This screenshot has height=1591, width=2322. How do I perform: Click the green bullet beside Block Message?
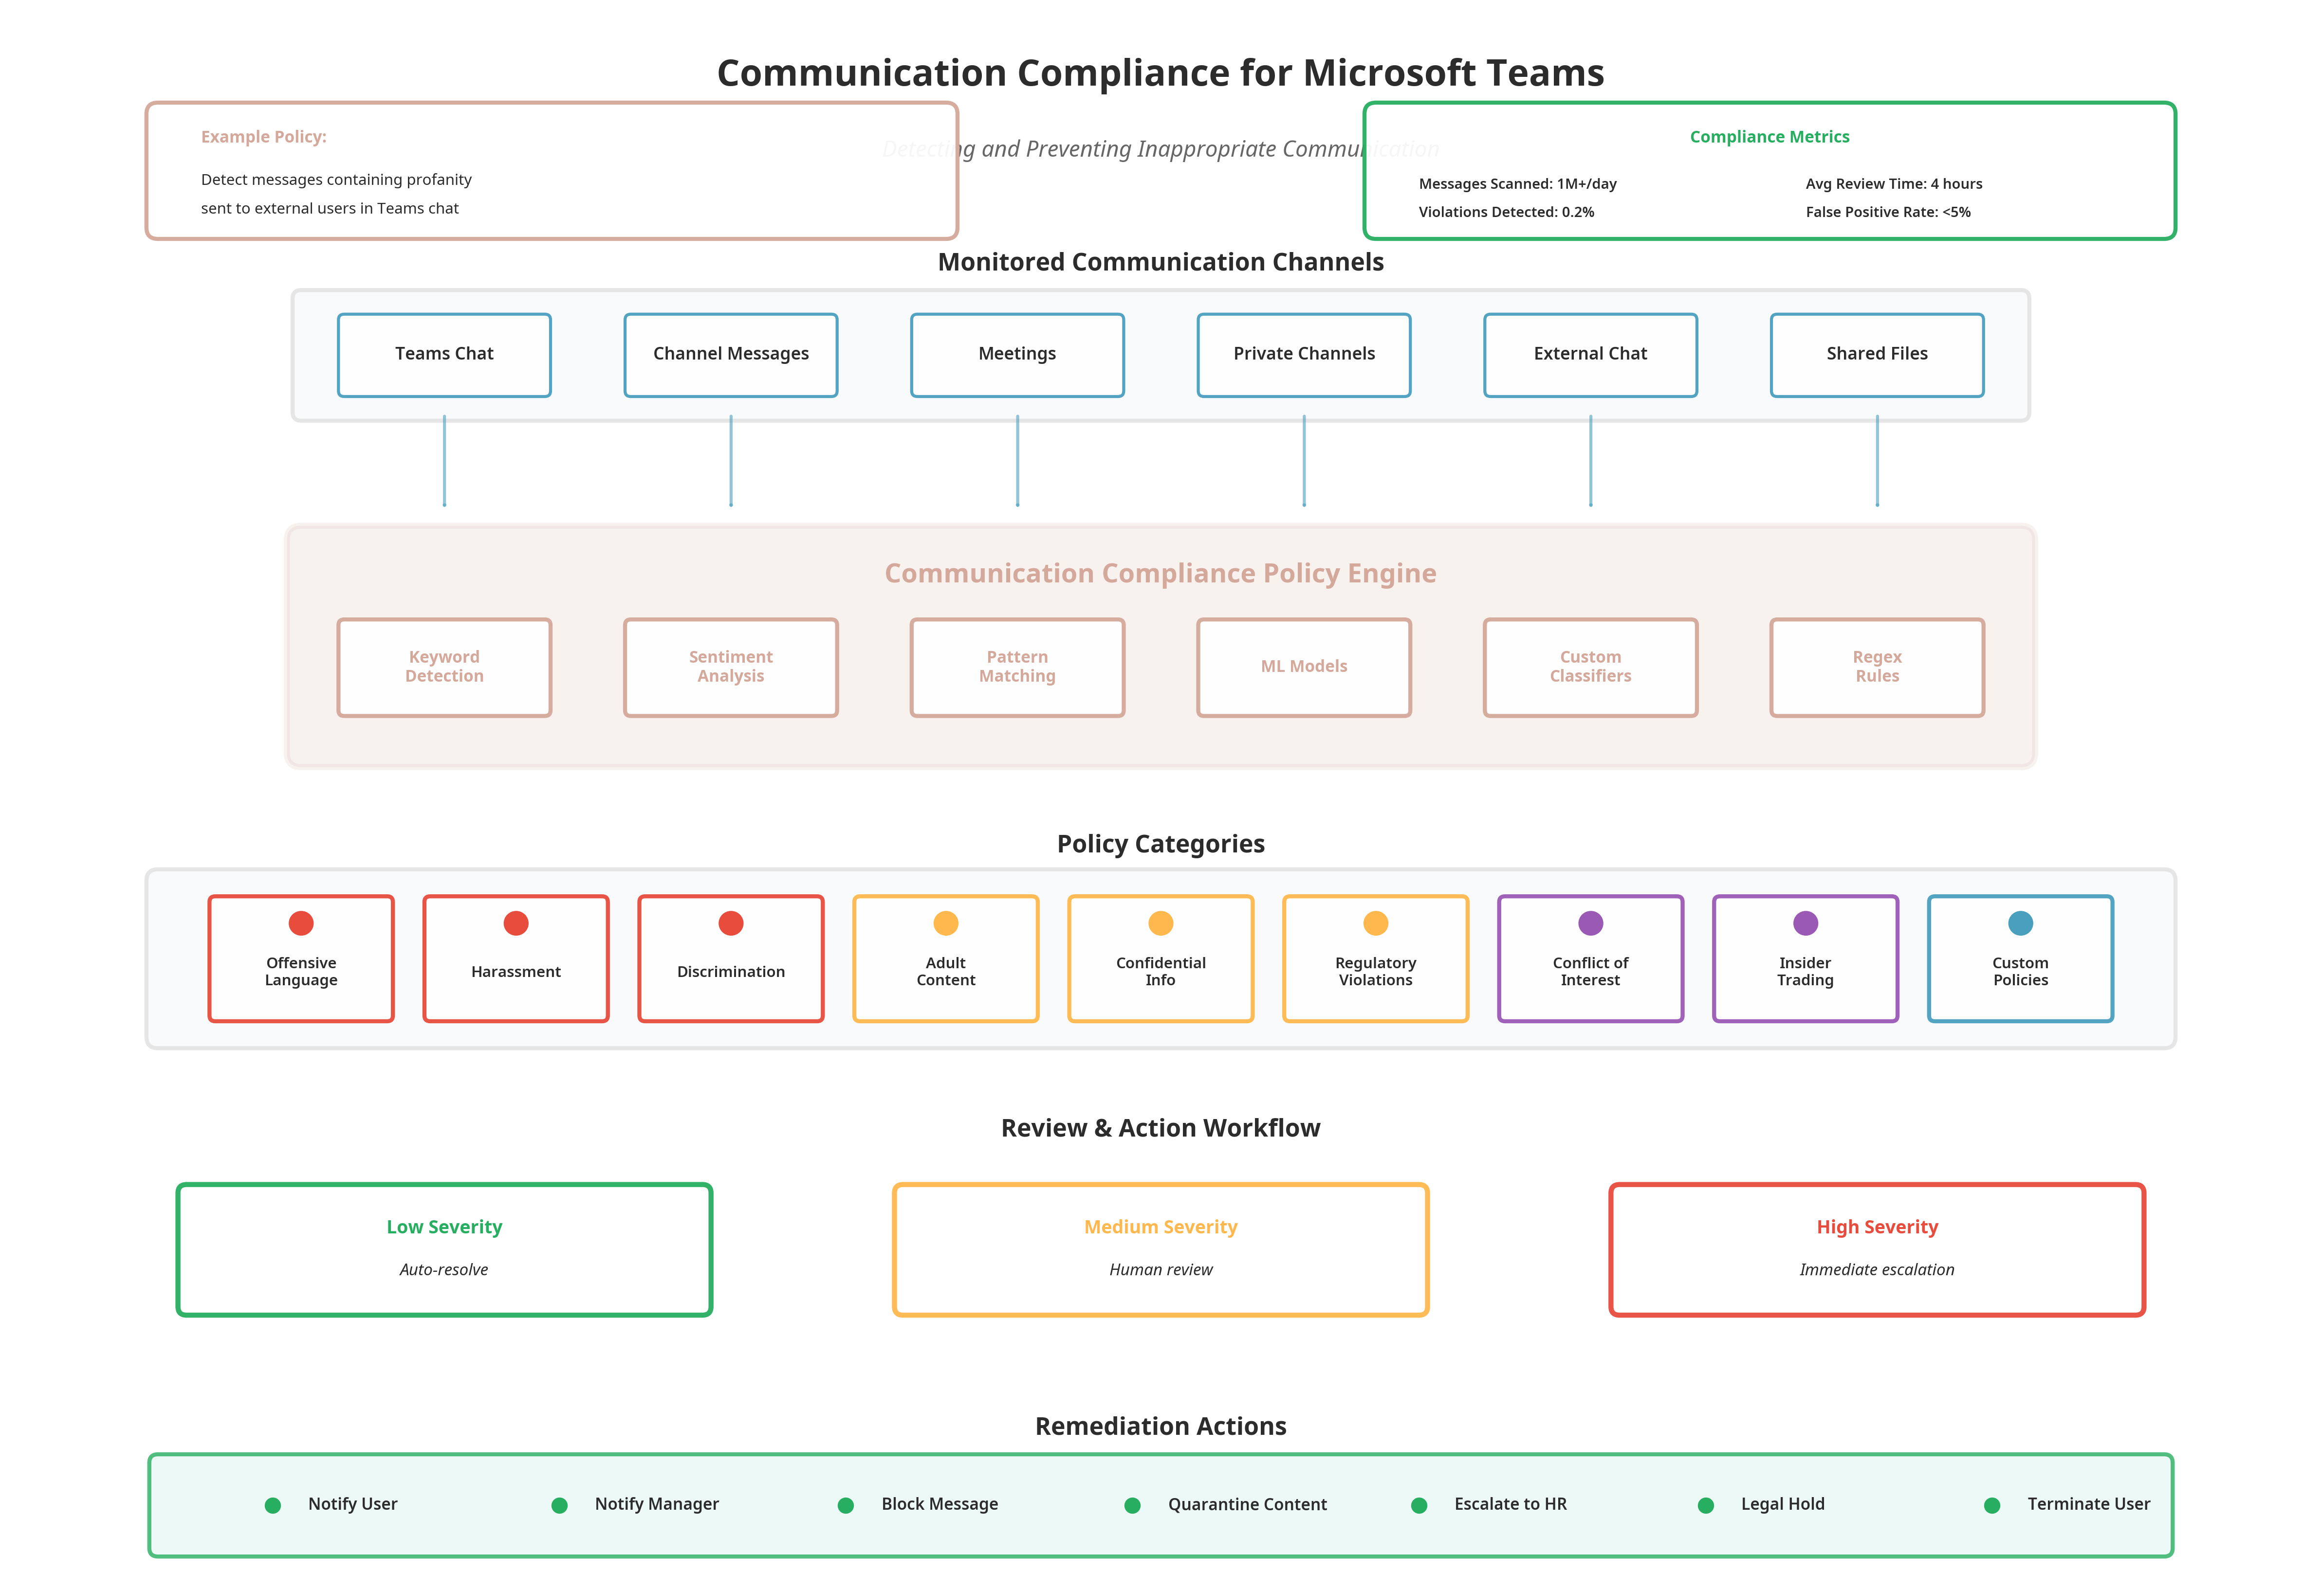coord(845,1504)
